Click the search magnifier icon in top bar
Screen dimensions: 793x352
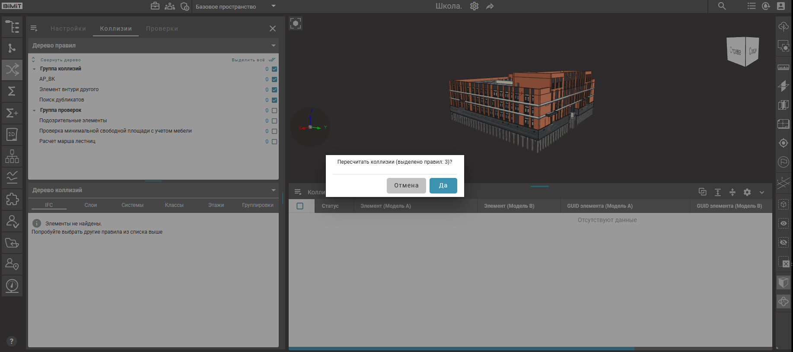[x=722, y=6]
